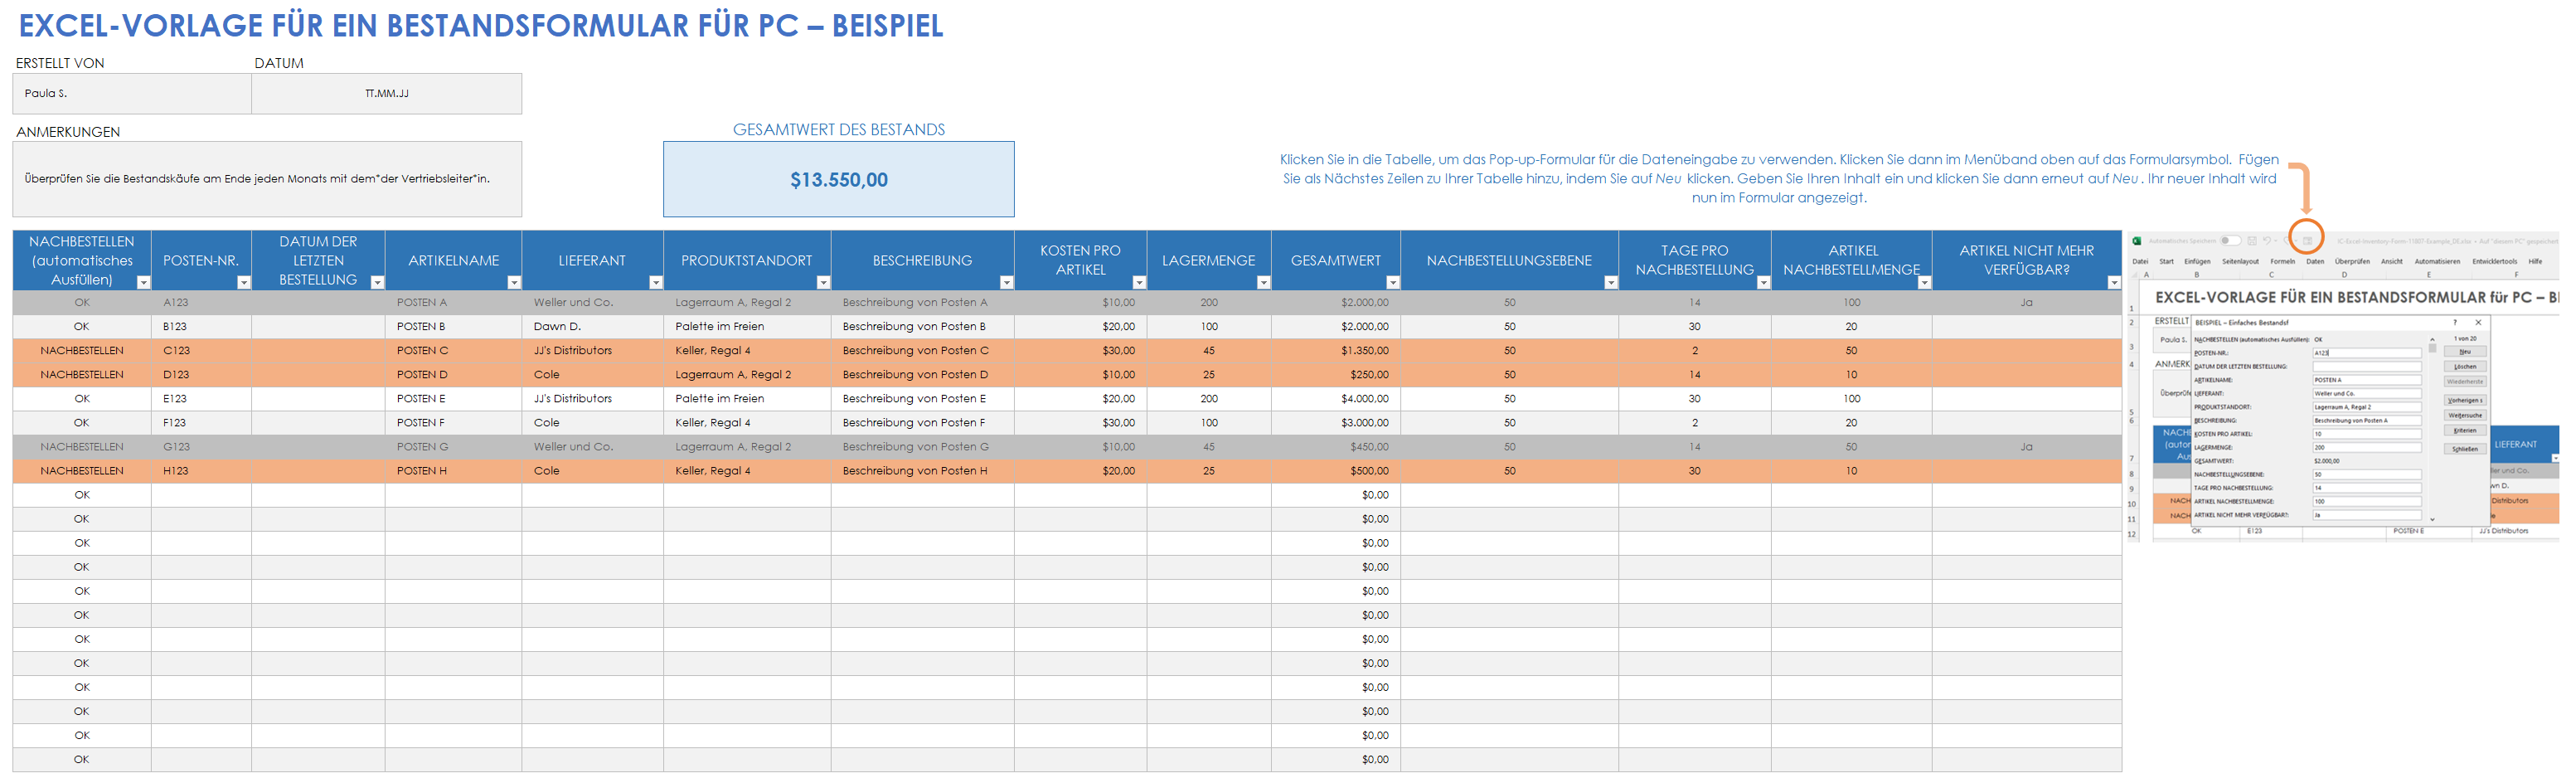Open the Einfügen ribbon tab
Screen dimensions: 2576x783
2197,262
